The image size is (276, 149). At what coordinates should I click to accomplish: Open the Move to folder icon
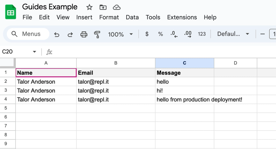tap(103, 7)
